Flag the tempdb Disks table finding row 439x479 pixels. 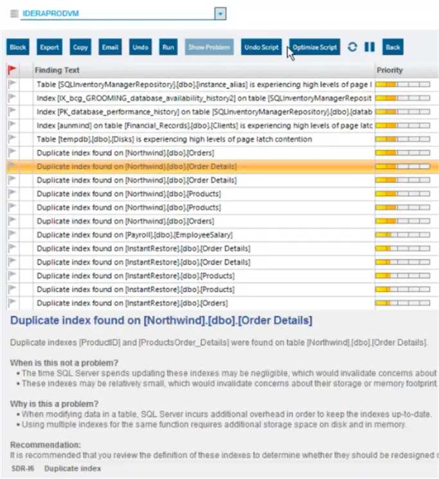(12, 139)
